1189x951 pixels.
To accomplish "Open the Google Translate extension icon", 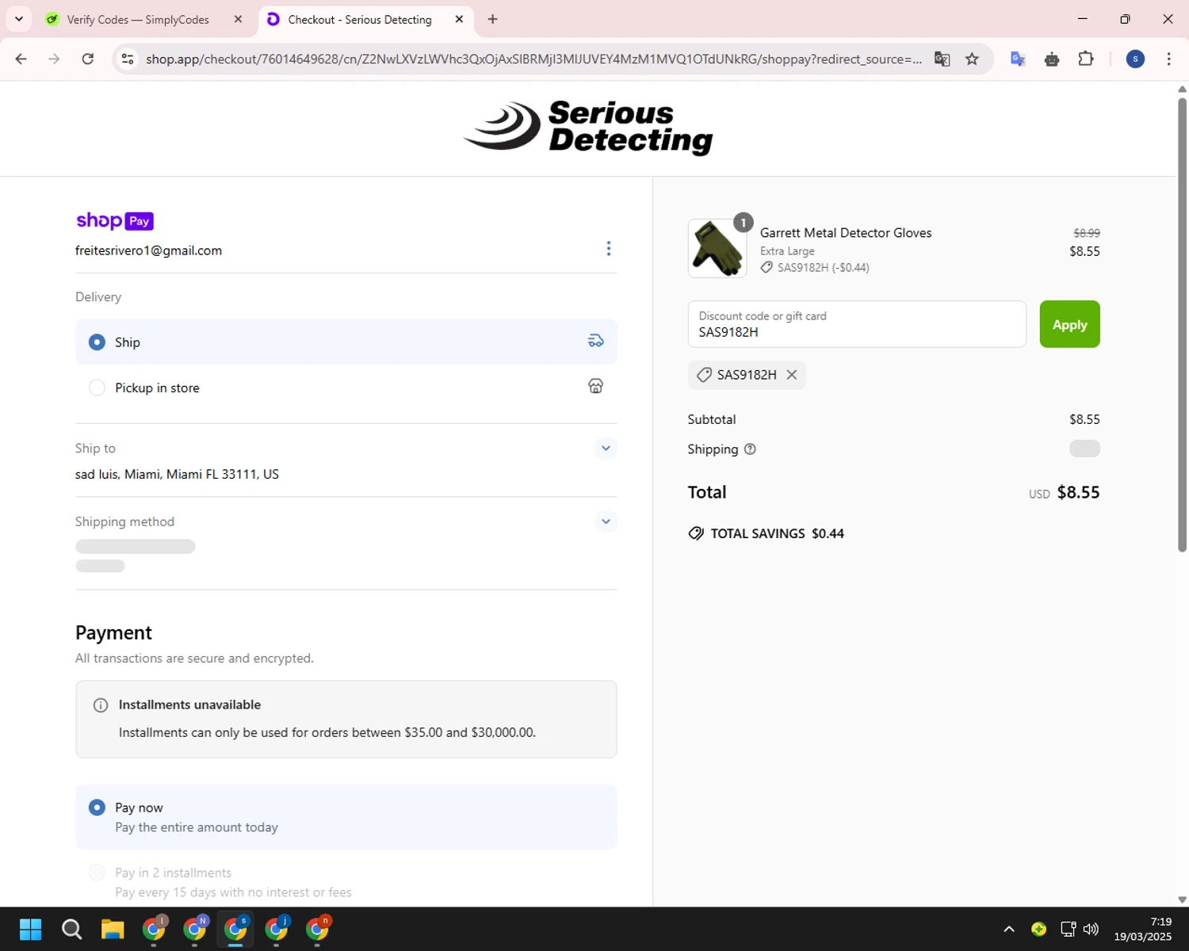I will [x=1018, y=59].
